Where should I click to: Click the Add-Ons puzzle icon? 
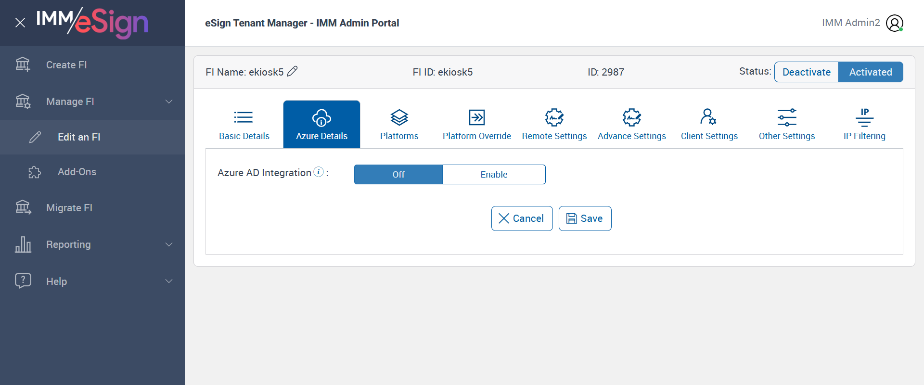pos(35,172)
